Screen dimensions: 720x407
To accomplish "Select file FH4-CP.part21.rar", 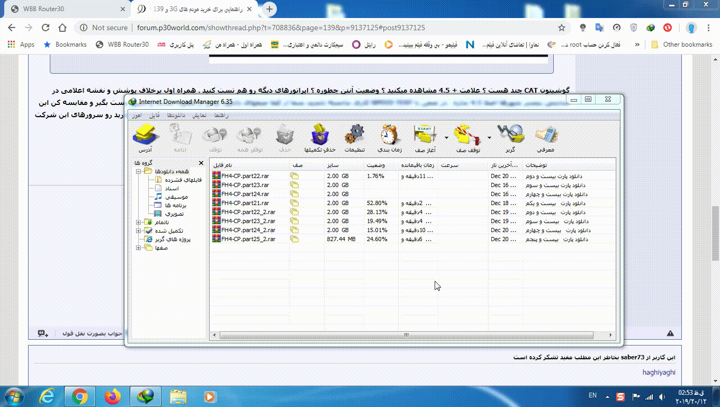I will pos(245,203).
